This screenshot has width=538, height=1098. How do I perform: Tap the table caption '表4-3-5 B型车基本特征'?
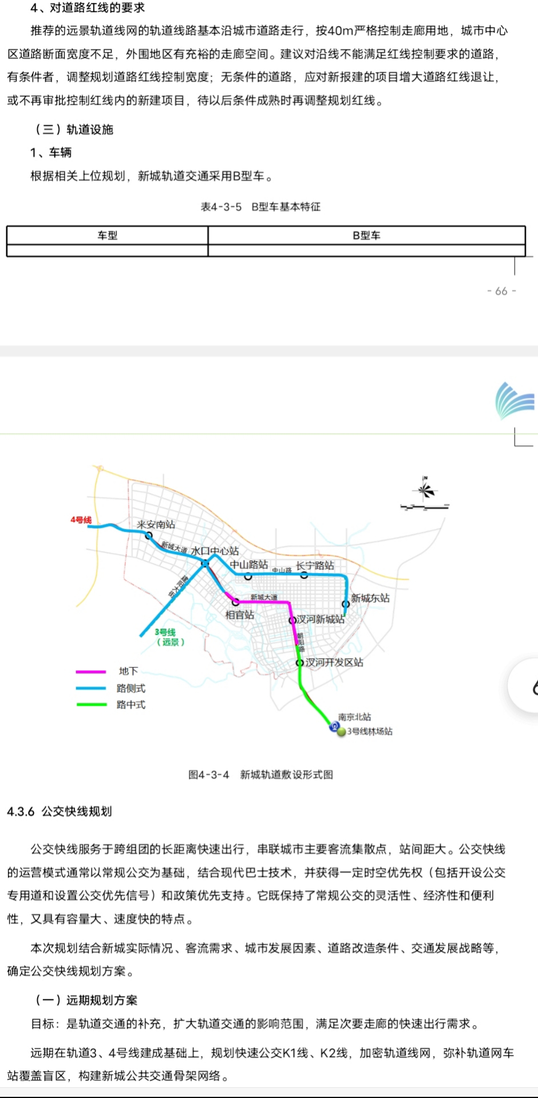coord(260,207)
